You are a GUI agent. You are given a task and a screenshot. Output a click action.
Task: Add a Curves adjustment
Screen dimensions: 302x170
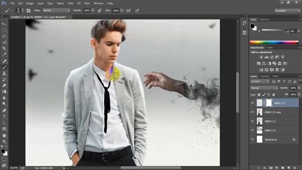click(x=272, y=57)
